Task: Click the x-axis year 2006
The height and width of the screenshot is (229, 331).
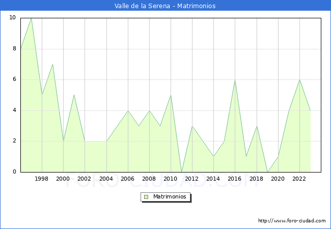Action: (127, 179)
